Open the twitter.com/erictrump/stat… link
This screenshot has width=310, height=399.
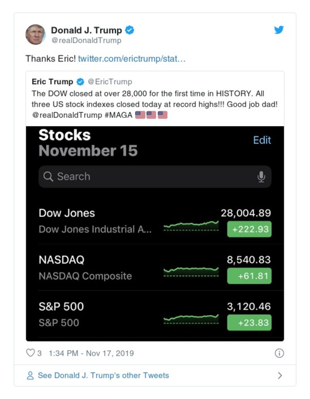[132, 59]
